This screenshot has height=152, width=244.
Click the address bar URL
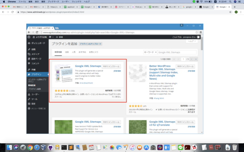coord(52,12)
